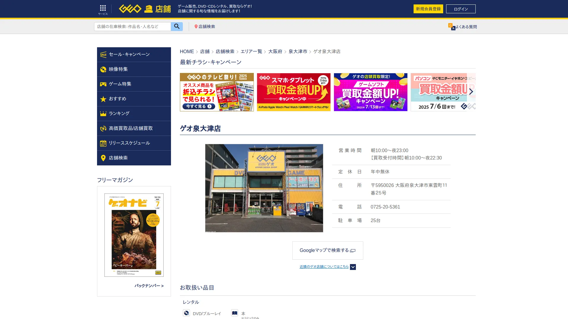
Task: Click the Q&A icon beside よくある質問
Action: tap(451, 27)
